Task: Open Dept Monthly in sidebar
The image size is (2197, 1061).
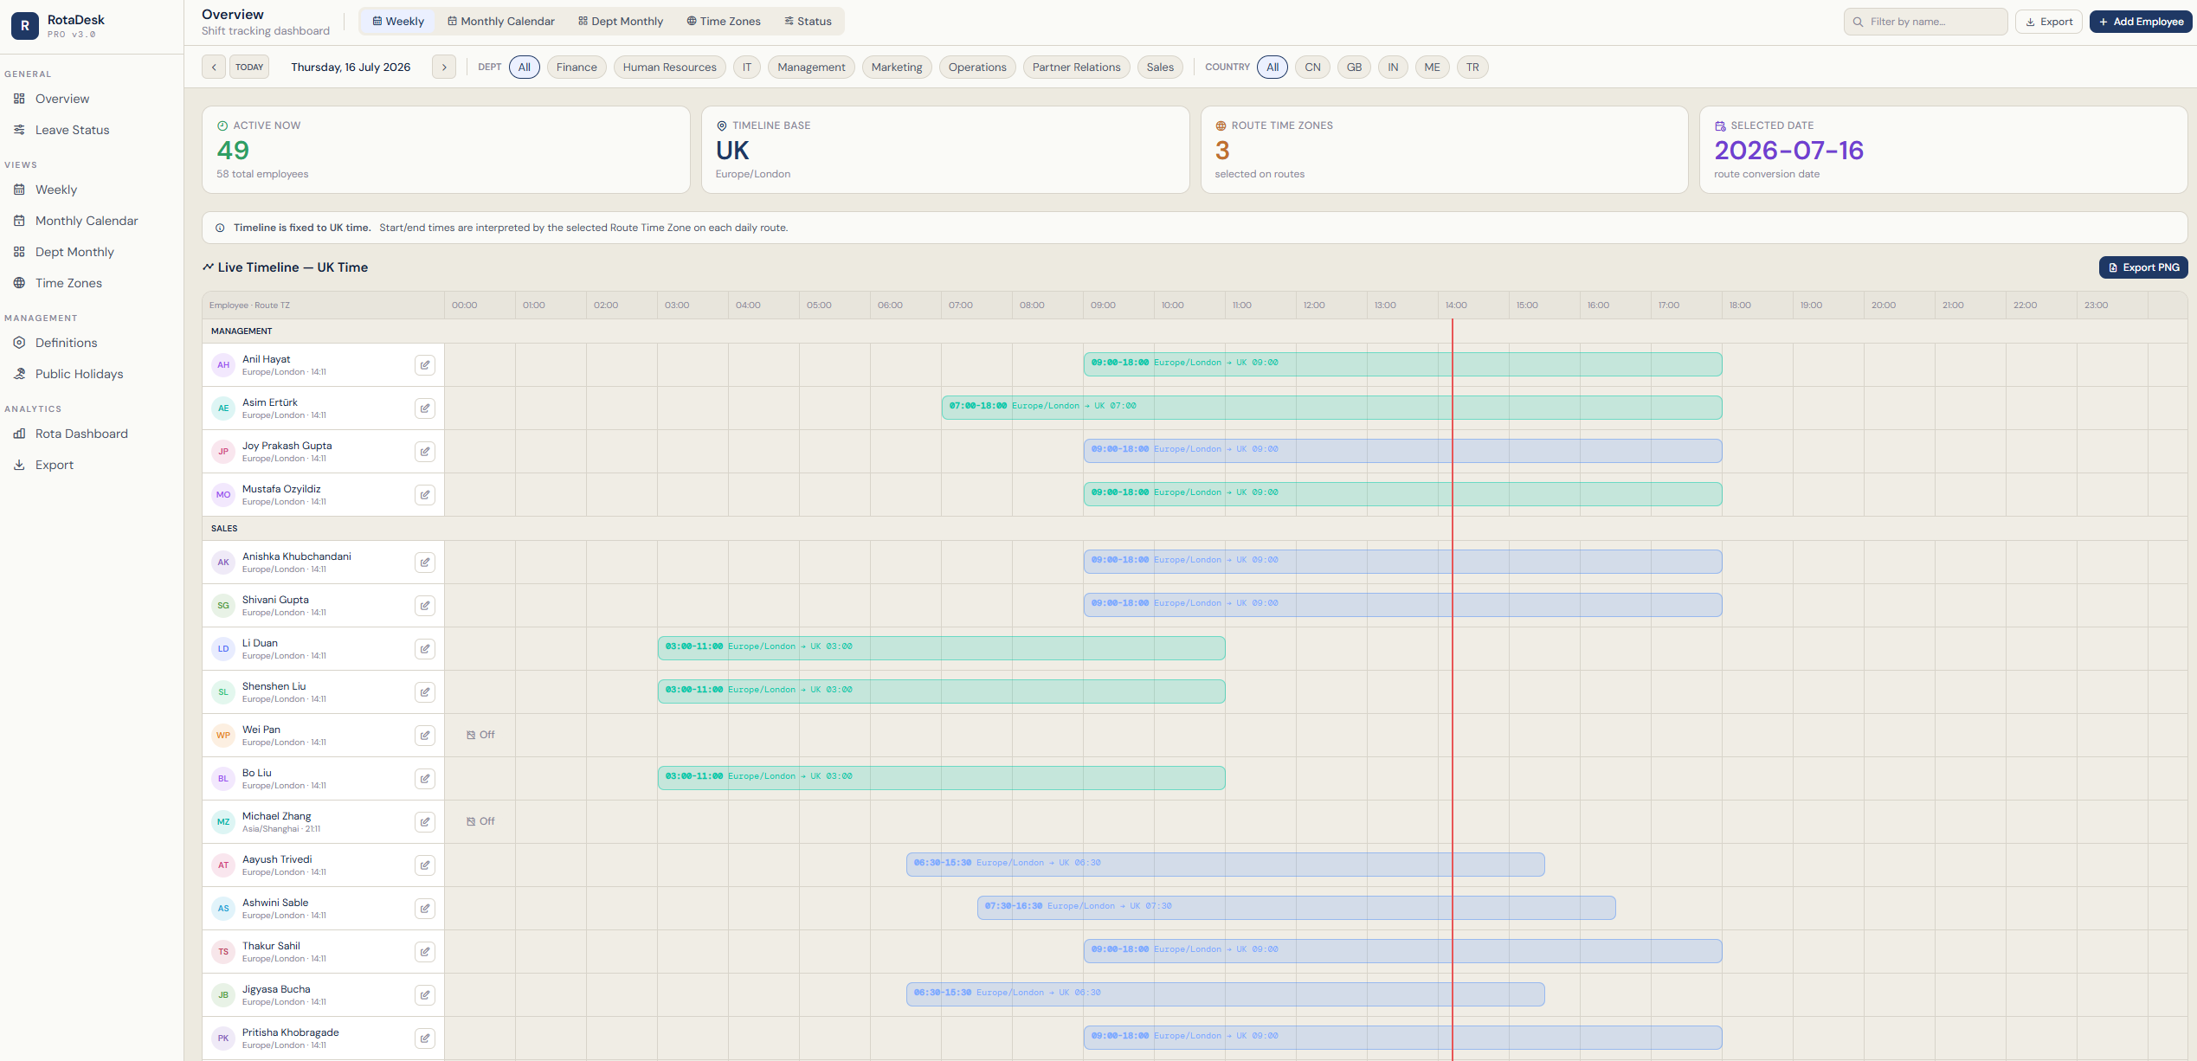Action: (x=92, y=252)
